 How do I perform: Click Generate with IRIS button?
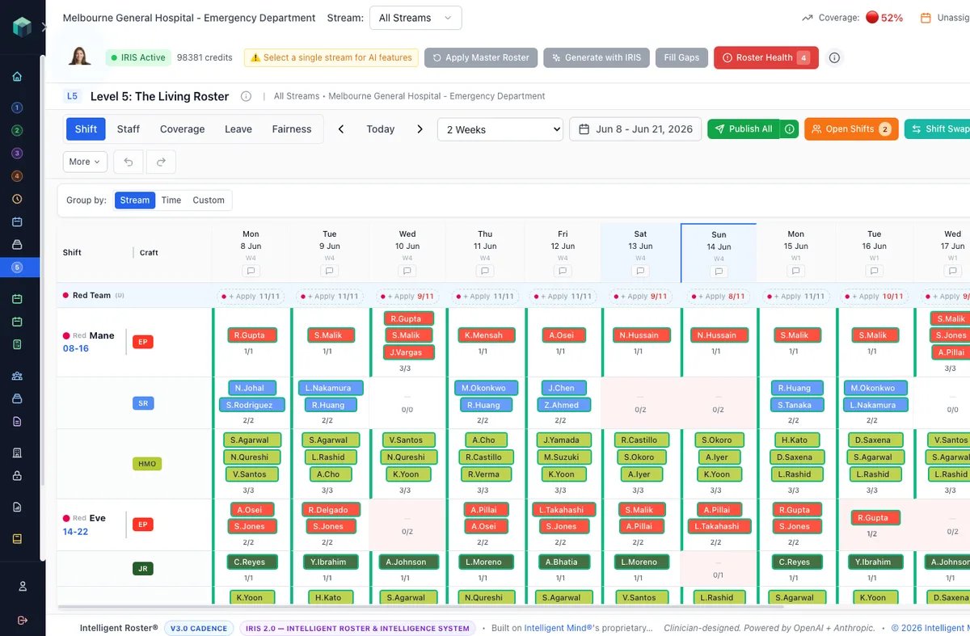(597, 57)
